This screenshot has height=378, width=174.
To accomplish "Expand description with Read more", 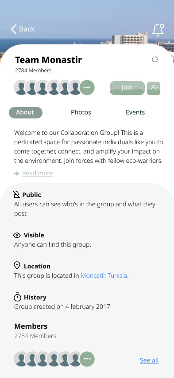I will pyautogui.click(x=38, y=173).
